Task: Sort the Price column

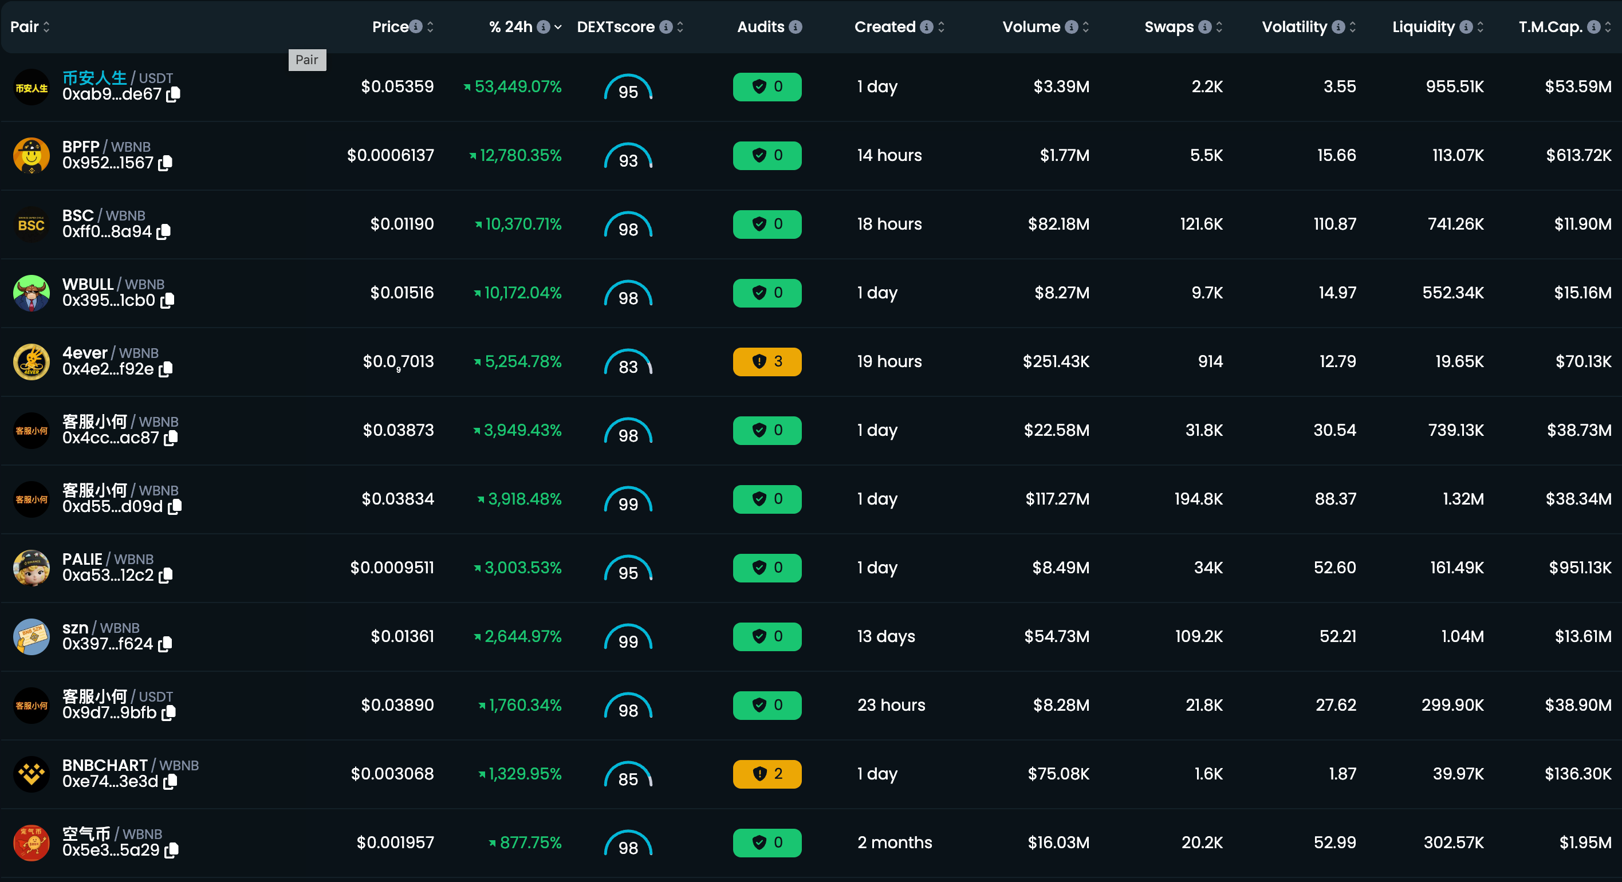Action: click(430, 26)
